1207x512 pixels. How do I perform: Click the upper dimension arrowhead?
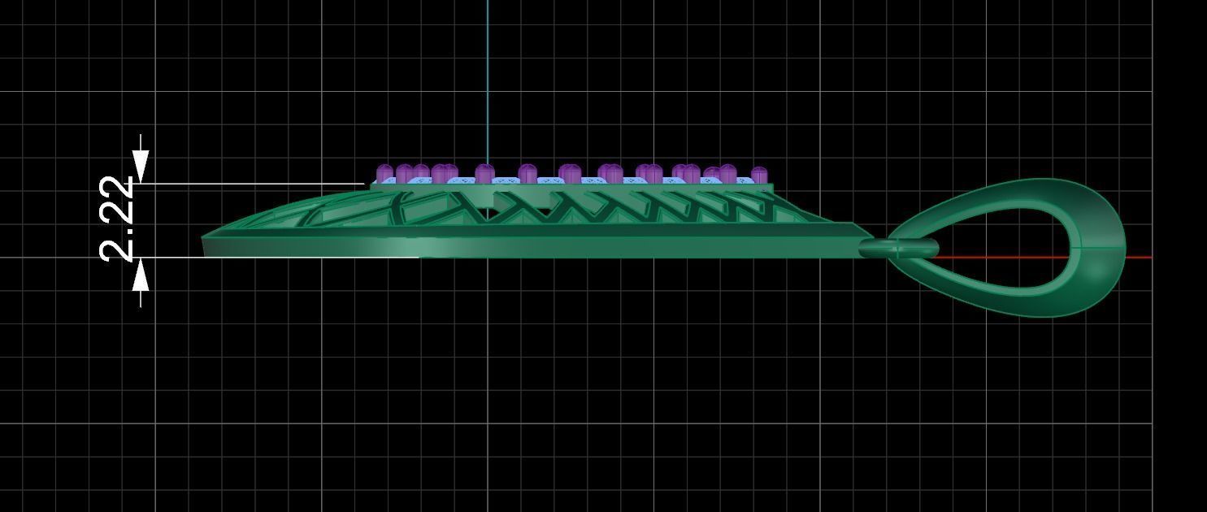(x=141, y=167)
